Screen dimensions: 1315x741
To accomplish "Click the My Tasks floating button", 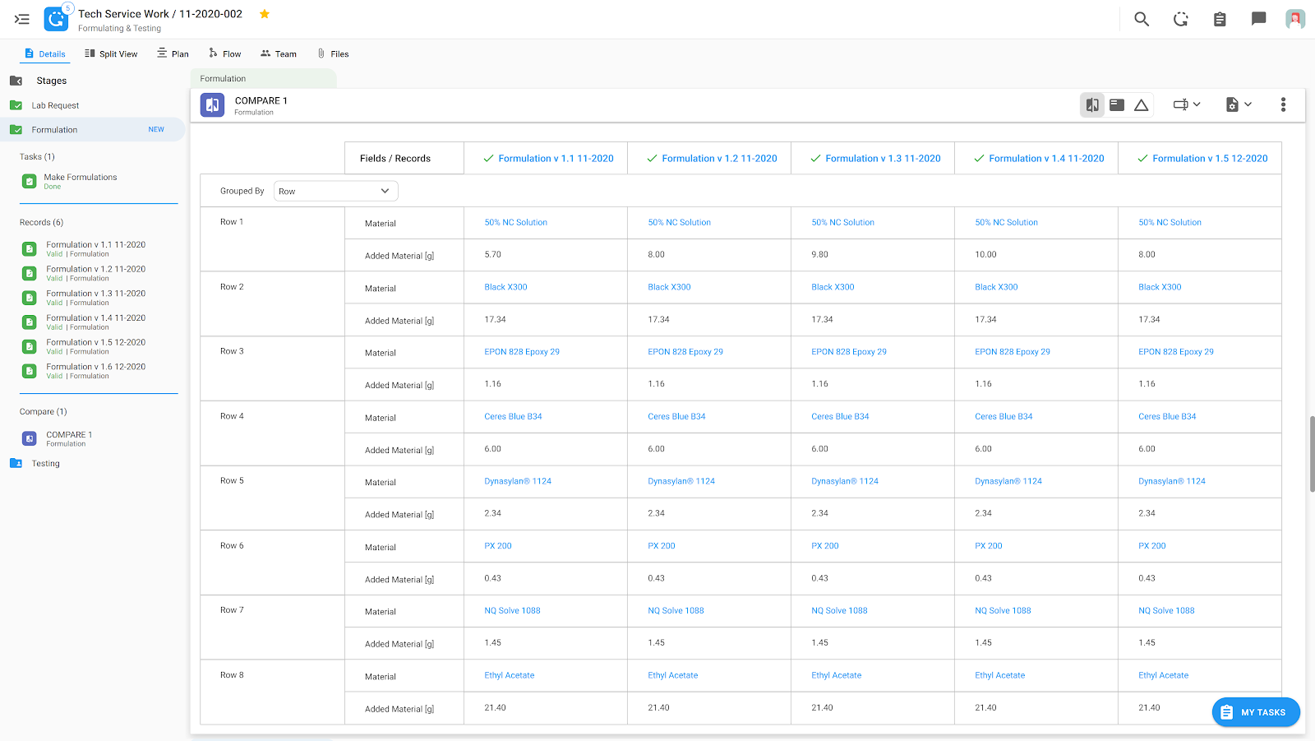I will point(1256,712).
